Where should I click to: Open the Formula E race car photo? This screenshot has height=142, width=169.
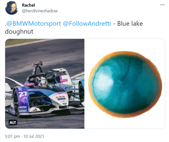coord(45,84)
